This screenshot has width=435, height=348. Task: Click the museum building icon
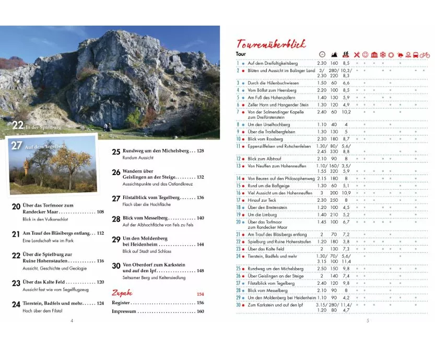374,54
